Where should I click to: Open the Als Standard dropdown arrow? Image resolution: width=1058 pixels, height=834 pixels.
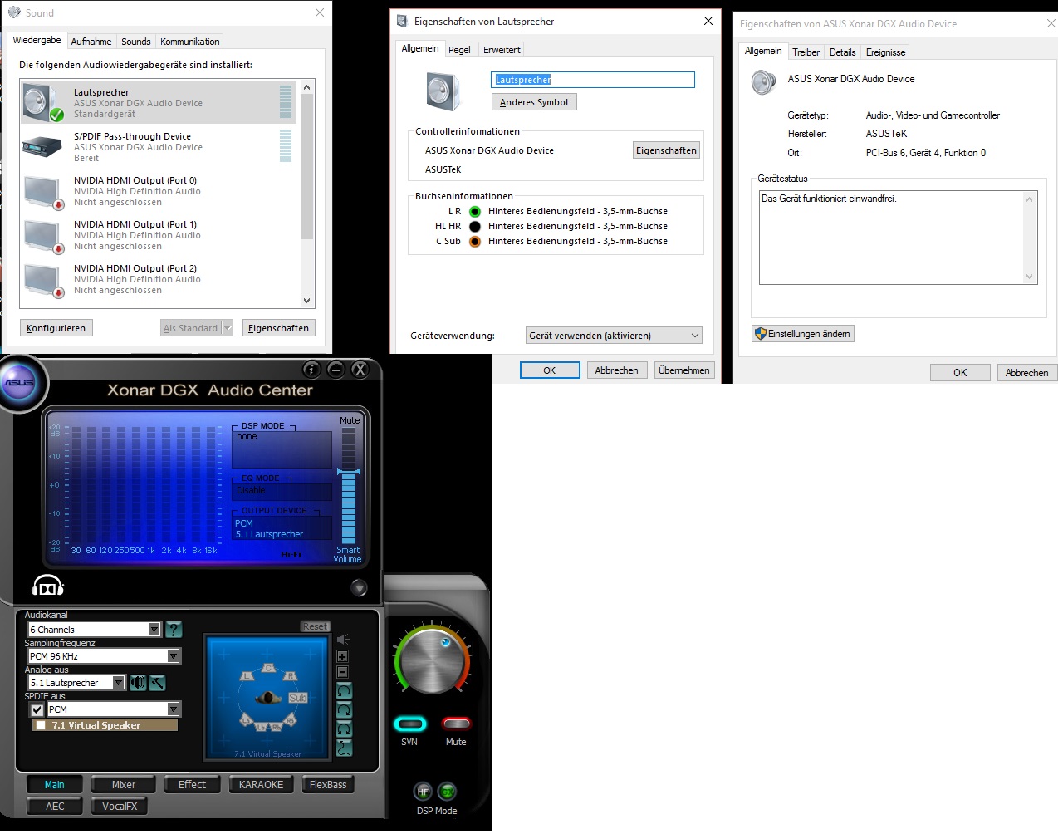point(227,328)
